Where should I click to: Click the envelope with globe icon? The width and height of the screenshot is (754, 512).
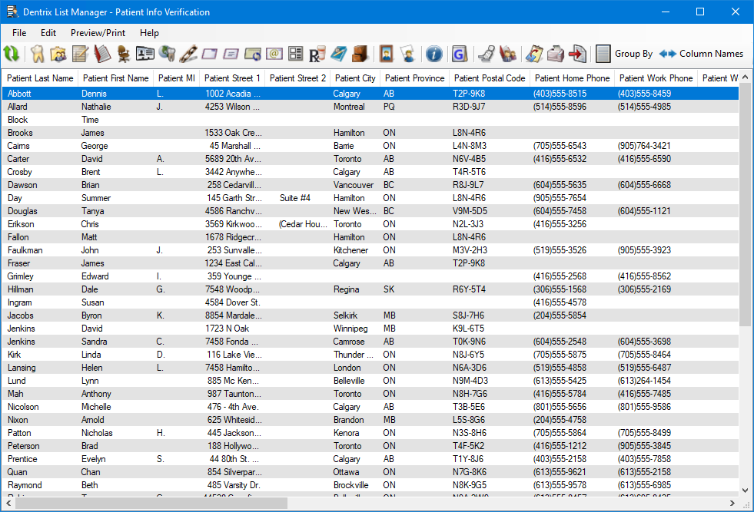[253, 53]
